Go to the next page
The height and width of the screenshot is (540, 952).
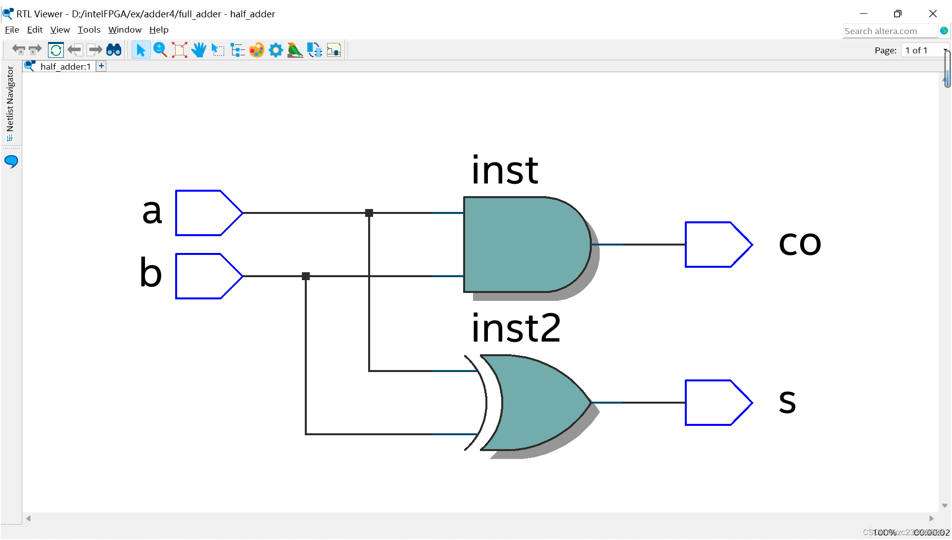point(95,50)
